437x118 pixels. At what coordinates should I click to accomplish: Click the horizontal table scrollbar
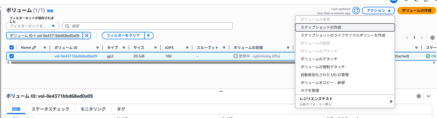click(153, 63)
